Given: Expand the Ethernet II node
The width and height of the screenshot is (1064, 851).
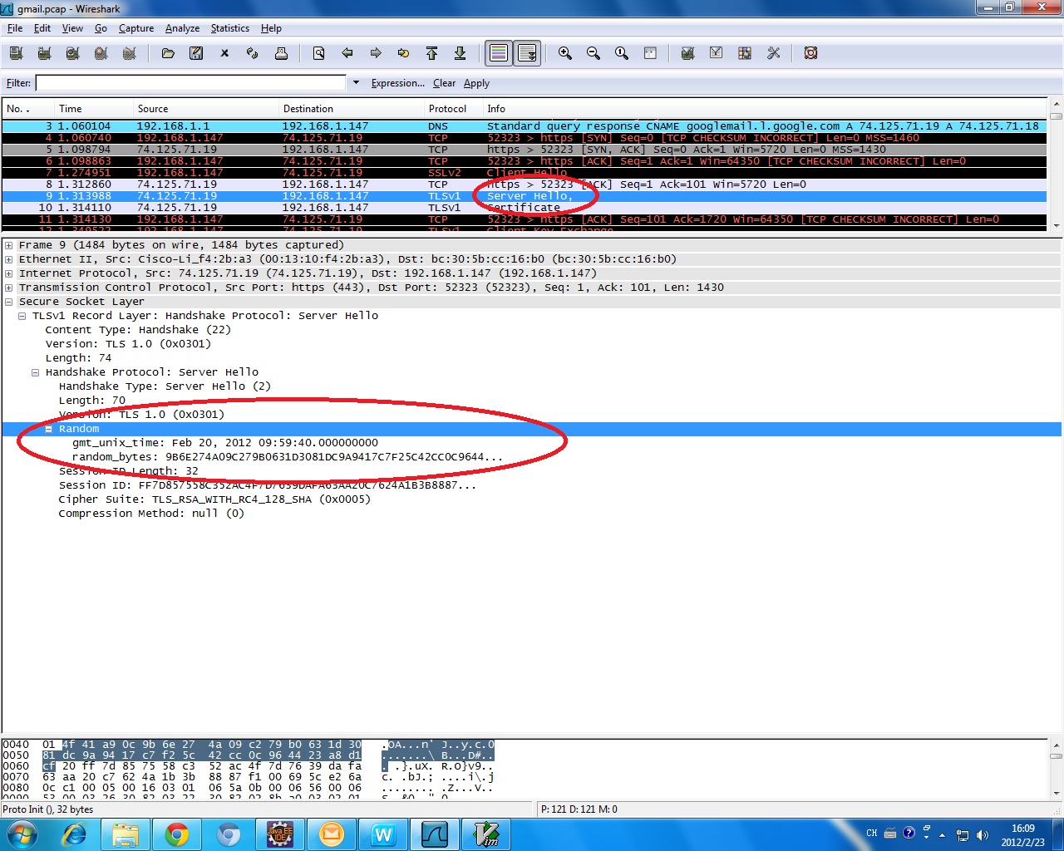Looking at the screenshot, I should pos(9,259).
